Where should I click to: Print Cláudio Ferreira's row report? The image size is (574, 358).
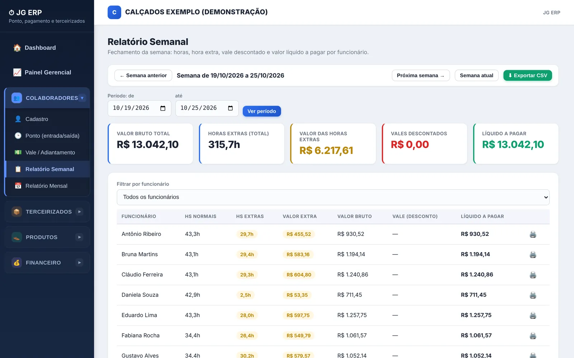click(x=533, y=275)
